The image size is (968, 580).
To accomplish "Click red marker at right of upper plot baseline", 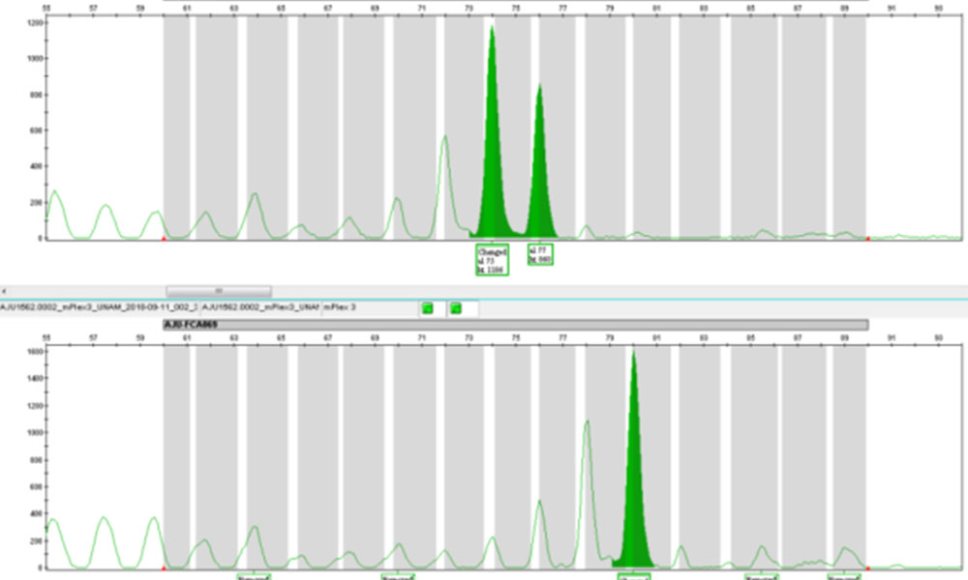I will tap(867, 238).
